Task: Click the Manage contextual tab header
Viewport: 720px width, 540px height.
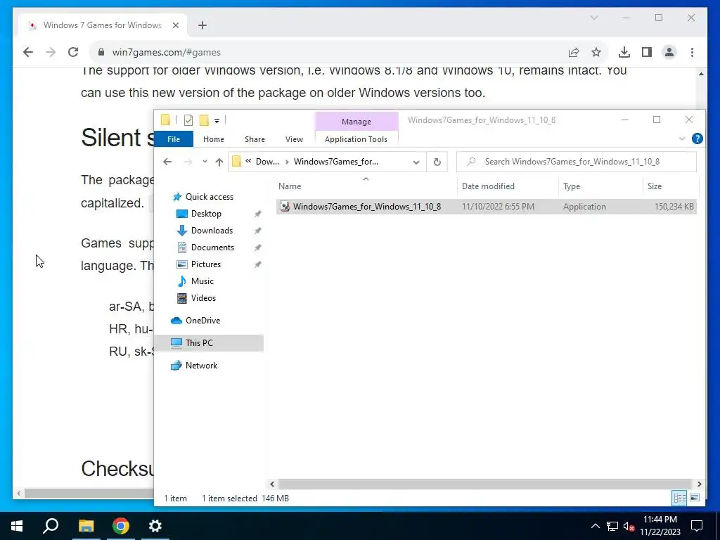Action: coord(356,122)
